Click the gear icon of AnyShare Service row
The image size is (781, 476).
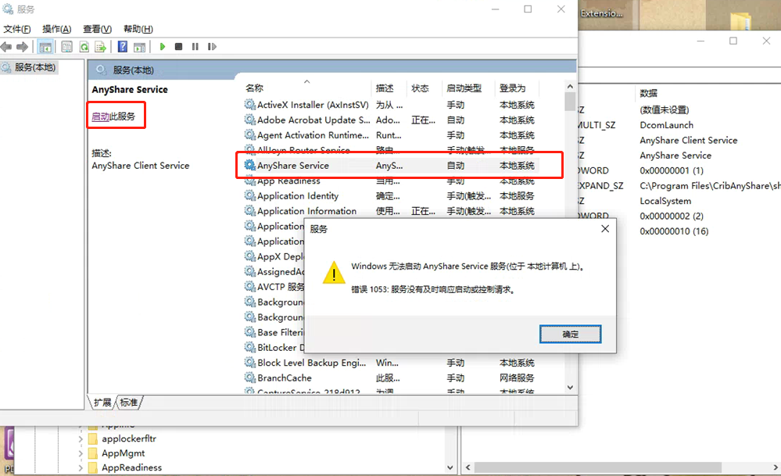click(x=249, y=165)
